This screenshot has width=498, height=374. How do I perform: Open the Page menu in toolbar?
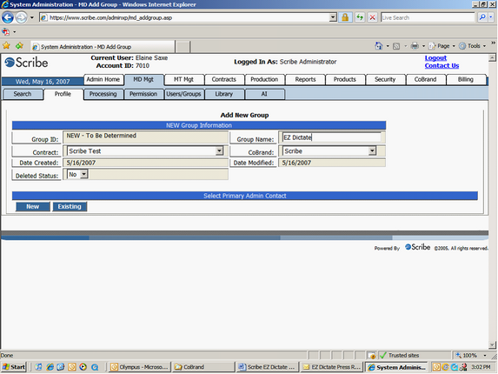coord(442,46)
